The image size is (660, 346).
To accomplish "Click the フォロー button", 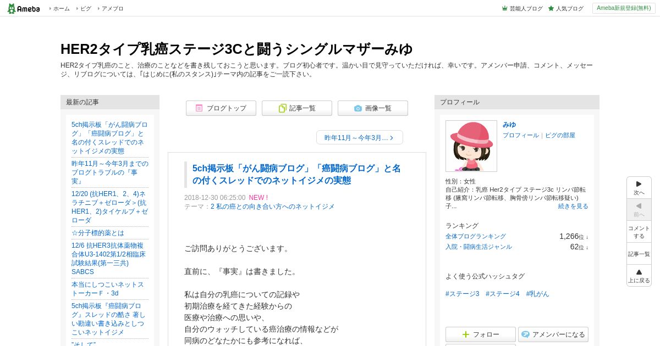I will click(481, 334).
